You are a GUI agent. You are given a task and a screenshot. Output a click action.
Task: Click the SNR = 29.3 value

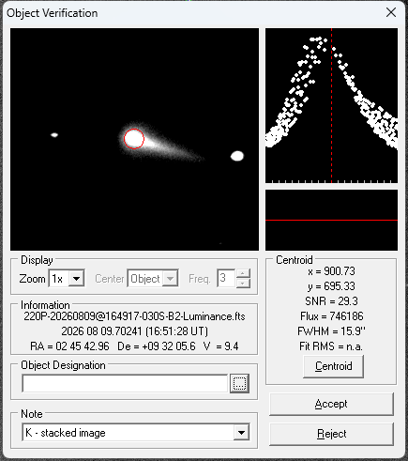(x=331, y=301)
